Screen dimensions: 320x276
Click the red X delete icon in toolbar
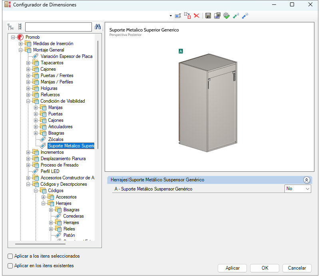tap(196, 16)
